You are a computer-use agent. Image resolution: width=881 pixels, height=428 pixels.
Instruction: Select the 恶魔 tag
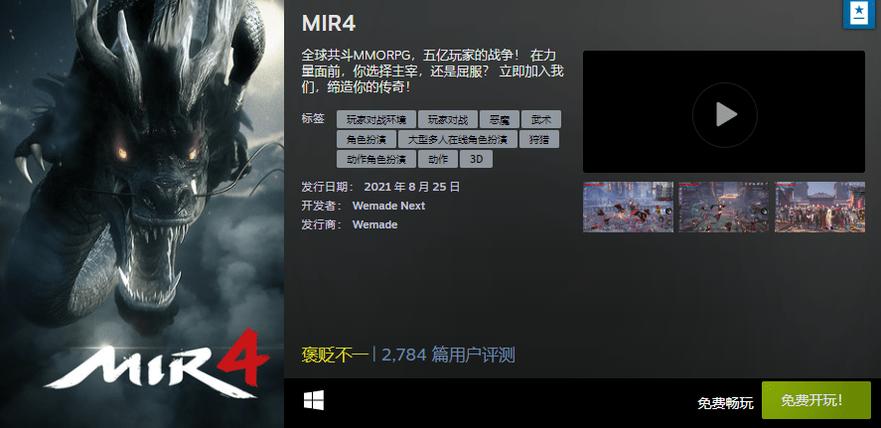point(500,119)
